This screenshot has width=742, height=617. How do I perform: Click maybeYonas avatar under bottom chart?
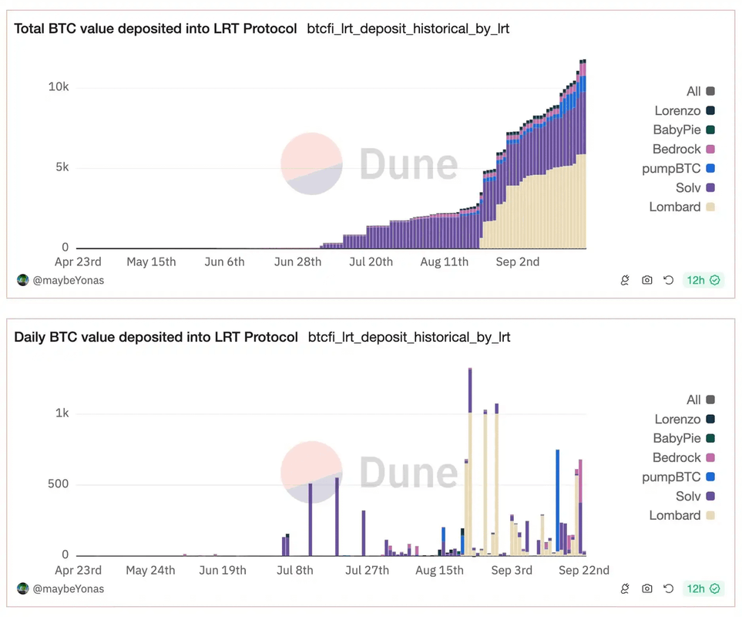23,588
